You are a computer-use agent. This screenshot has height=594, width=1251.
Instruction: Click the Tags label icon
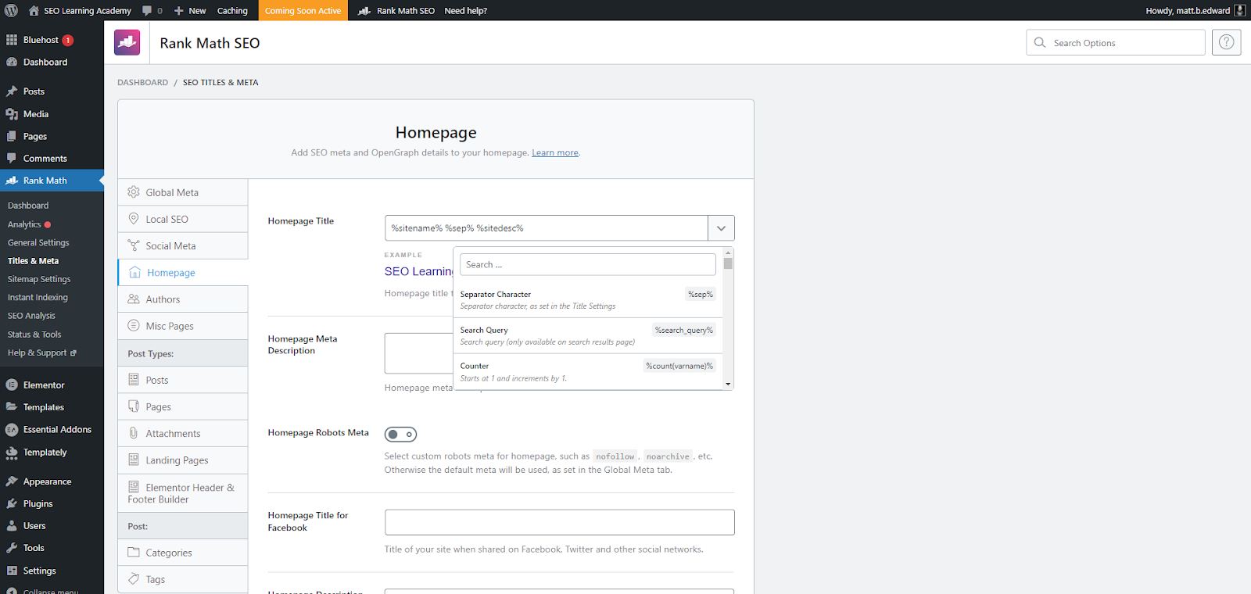pyautogui.click(x=134, y=579)
